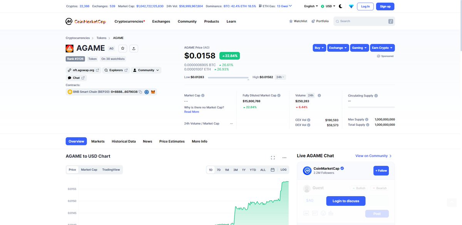
Task: Open Read More about Market Cap
Action: pos(192,112)
